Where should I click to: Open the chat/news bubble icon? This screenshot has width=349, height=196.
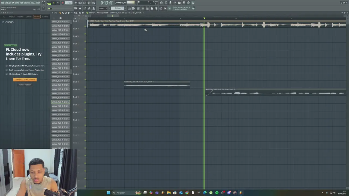point(188,3)
